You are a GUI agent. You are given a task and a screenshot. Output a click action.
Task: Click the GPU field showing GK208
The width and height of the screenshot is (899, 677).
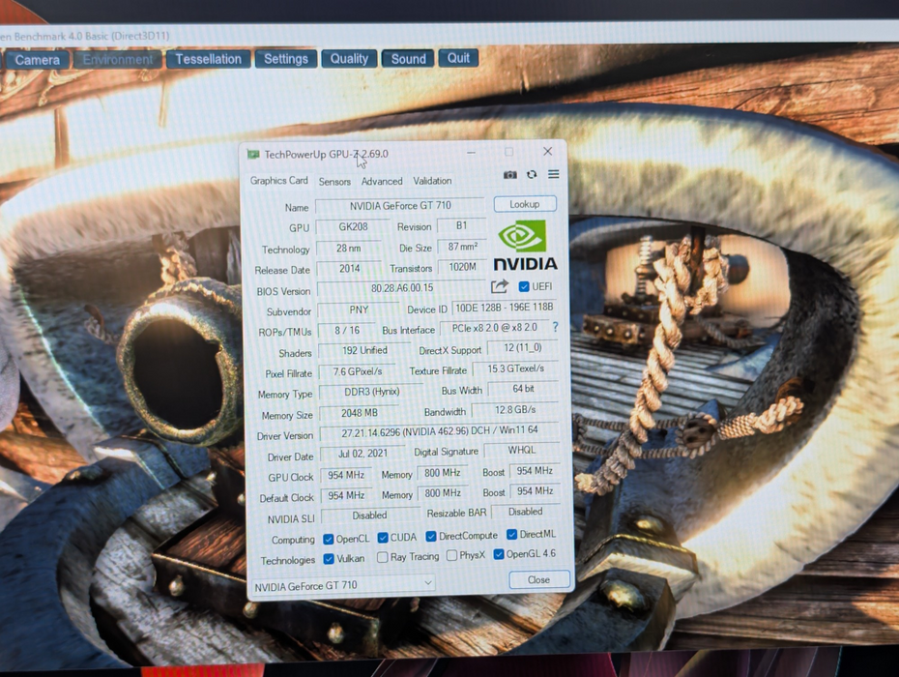353,226
